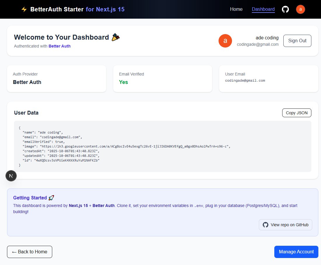321x265 pixels.
Task: Click the Email Verified label
Action: tap(131, 74)
